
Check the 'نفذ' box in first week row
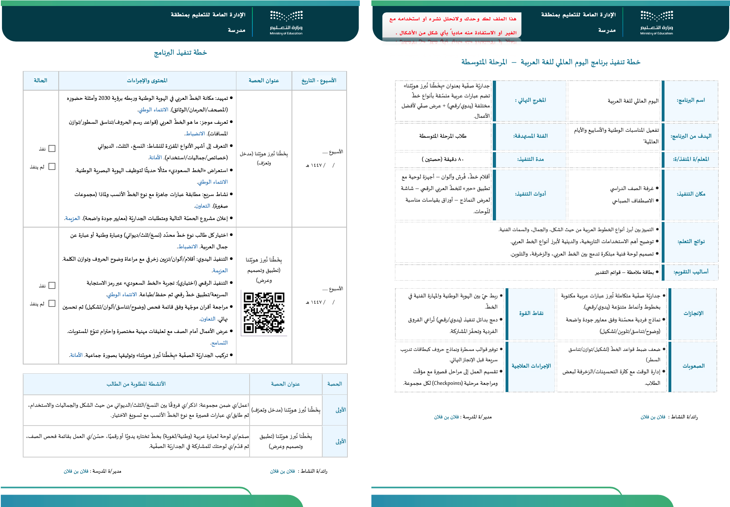[52, 149]
